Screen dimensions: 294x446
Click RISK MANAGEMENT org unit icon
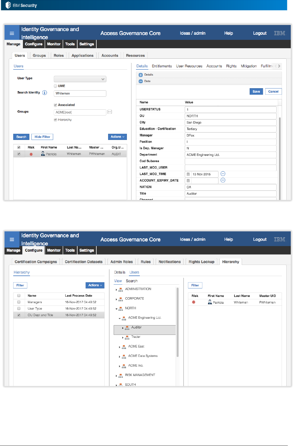121,376
